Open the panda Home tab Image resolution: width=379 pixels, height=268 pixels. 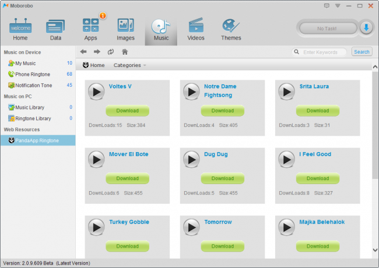[x=94, y=65]
